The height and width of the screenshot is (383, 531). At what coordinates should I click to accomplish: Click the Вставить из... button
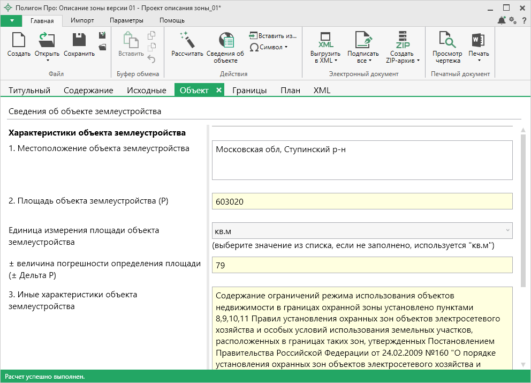tap(272, 36)
